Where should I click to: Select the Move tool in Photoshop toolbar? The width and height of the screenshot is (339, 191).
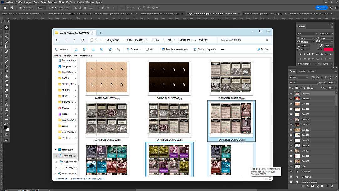pos(6,28)
